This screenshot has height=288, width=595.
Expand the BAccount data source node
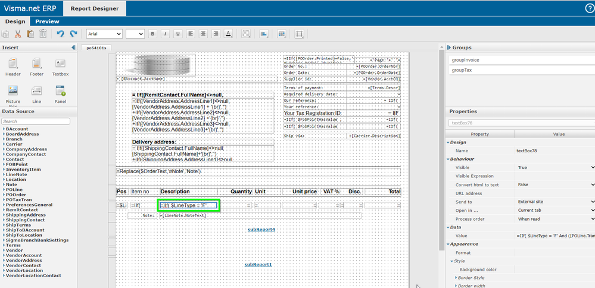(4, 129)
